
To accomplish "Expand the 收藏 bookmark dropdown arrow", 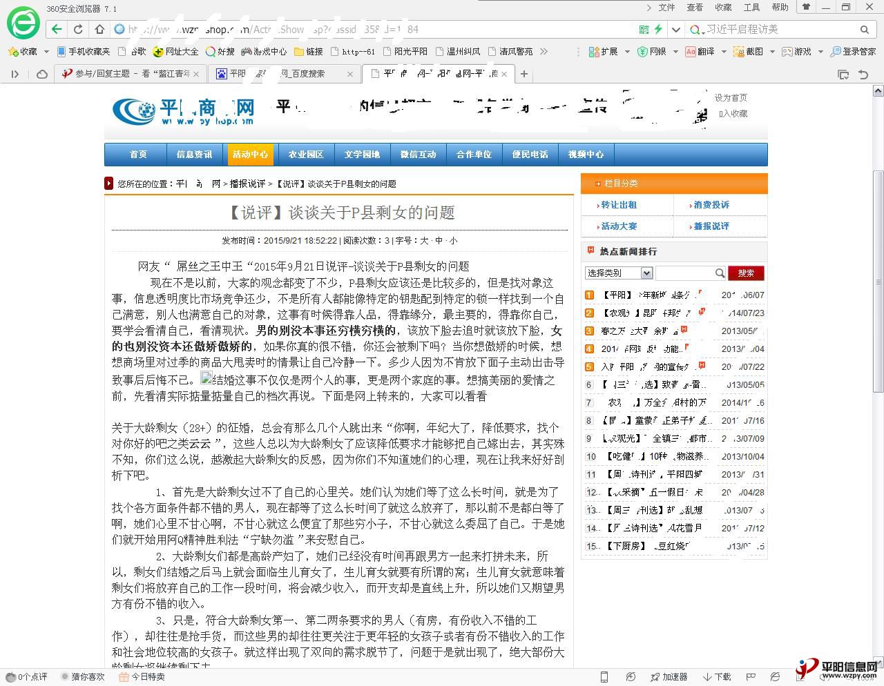I will click(46, 52).
